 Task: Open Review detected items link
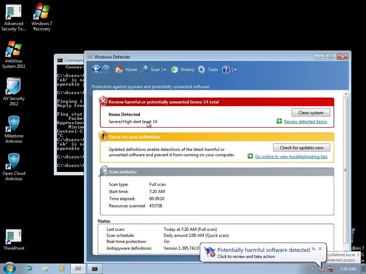pos(306,121)
